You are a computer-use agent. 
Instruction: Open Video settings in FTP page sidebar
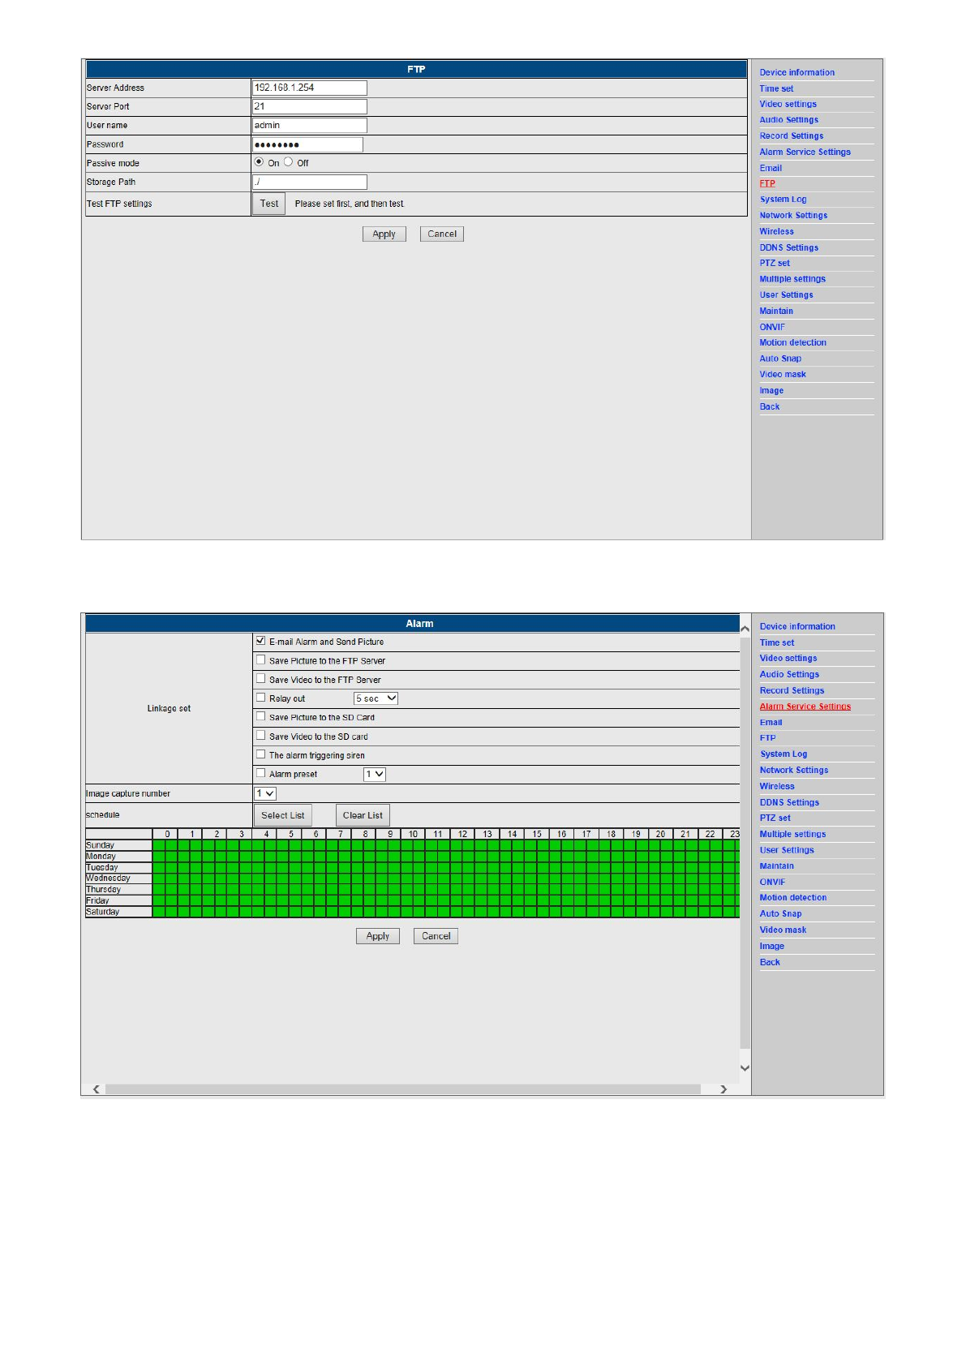pos(788,104)
